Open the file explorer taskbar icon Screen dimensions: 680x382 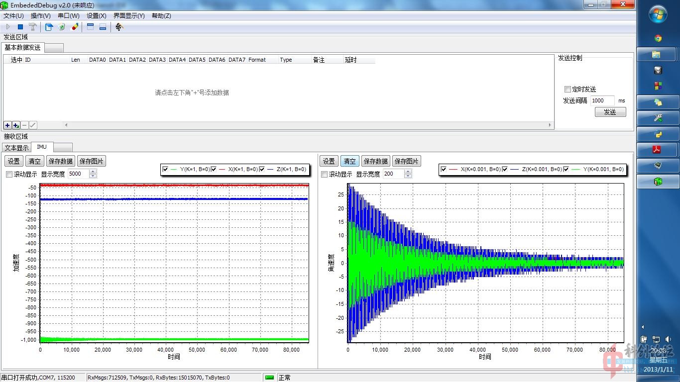click(x=656, y=54)
